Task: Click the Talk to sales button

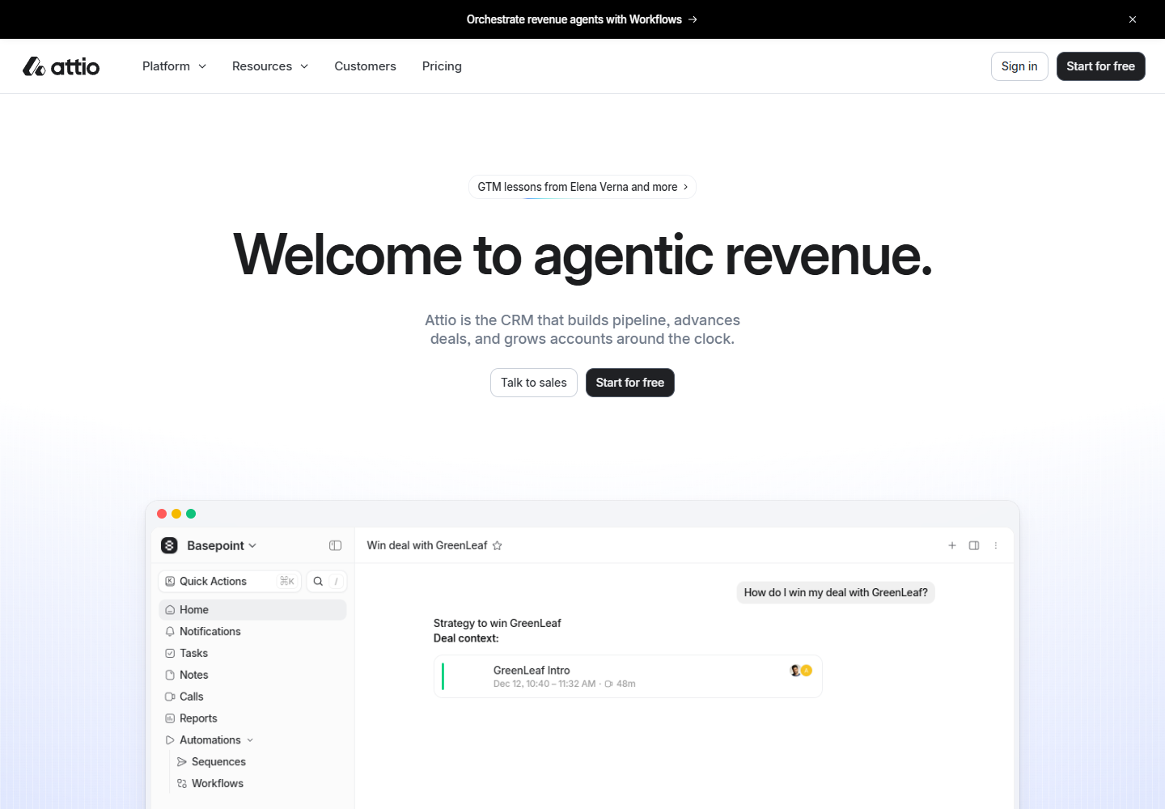Action: pos(534,383)
